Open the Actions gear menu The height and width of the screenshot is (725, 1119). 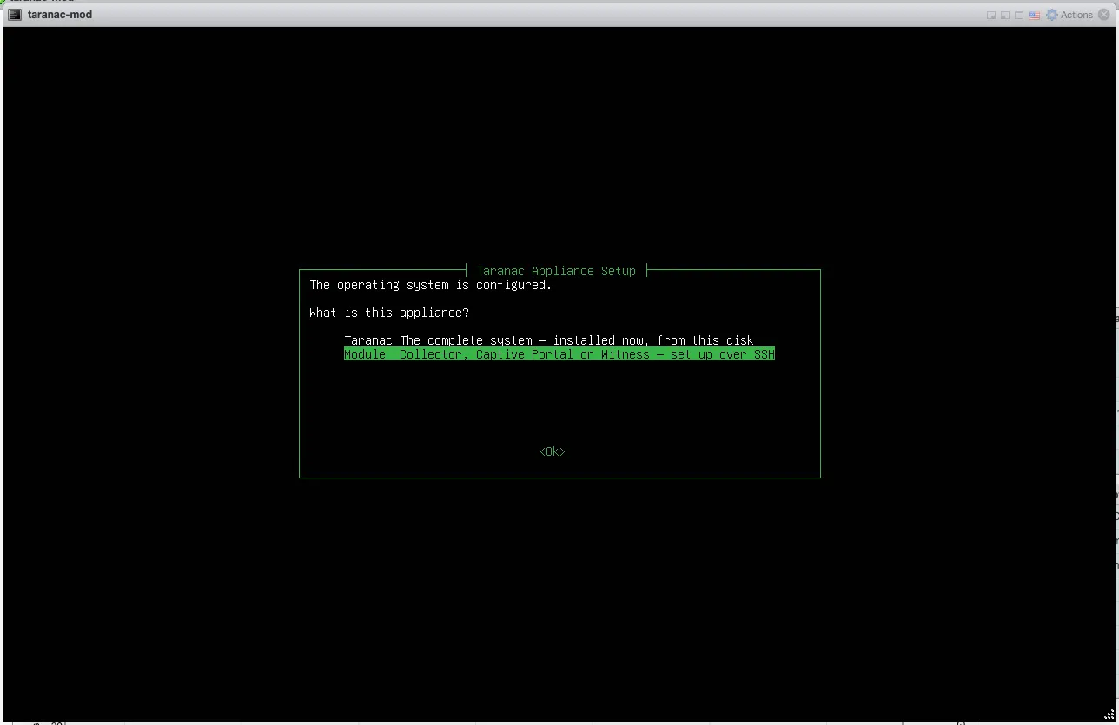pyautogui.click(x=1069, y=15)
